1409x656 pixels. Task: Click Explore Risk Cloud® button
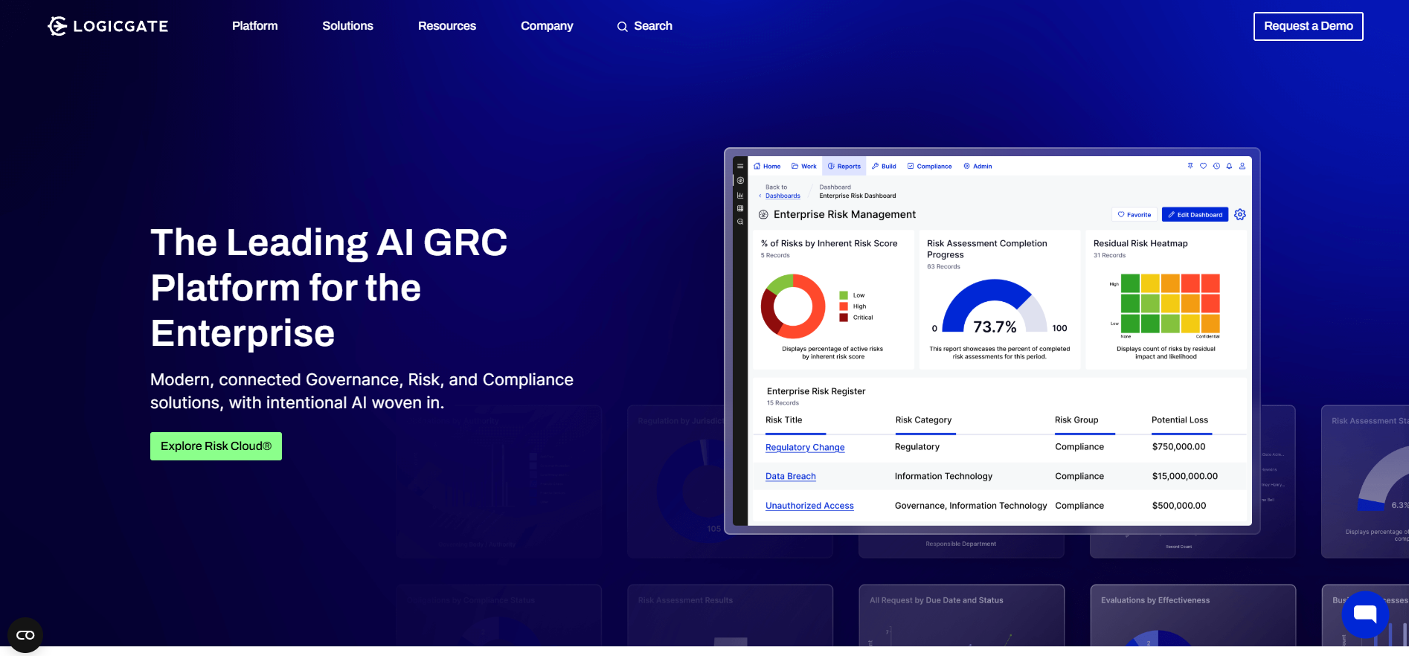tap(216, 446)
